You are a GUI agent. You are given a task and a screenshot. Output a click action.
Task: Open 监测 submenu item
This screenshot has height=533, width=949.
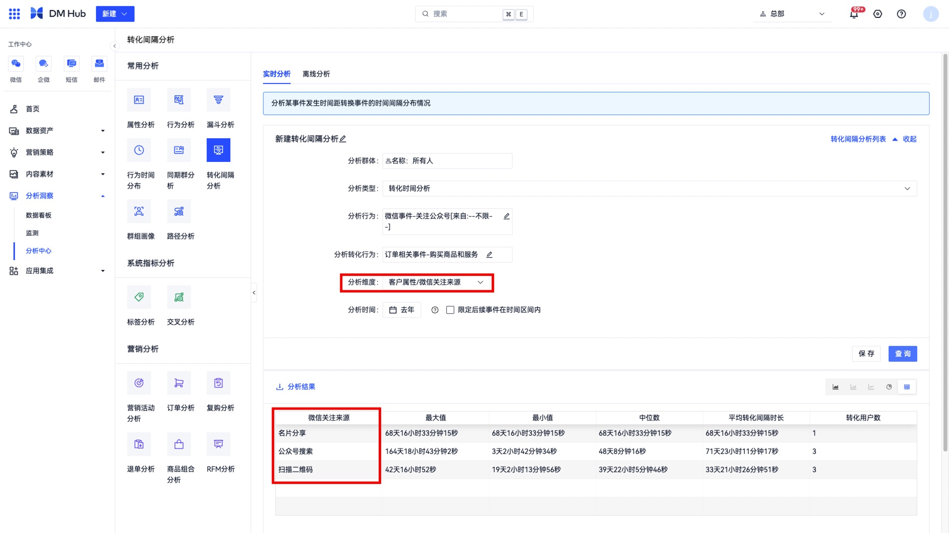pyautogui.click(x=32, y=233)
